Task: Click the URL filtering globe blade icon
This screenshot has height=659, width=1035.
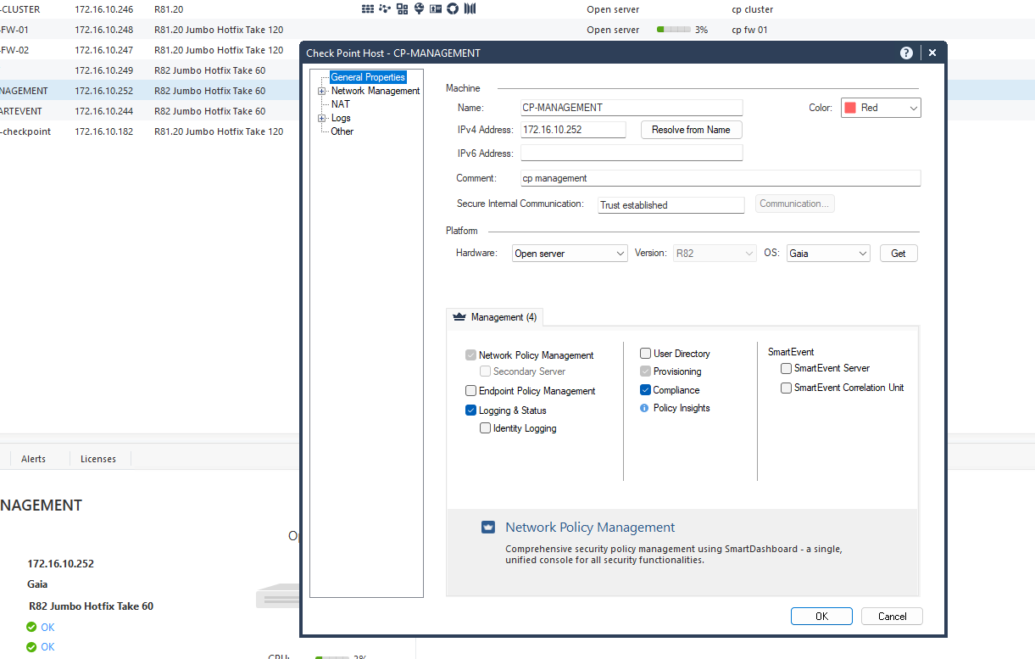Action: coord(419,9)
